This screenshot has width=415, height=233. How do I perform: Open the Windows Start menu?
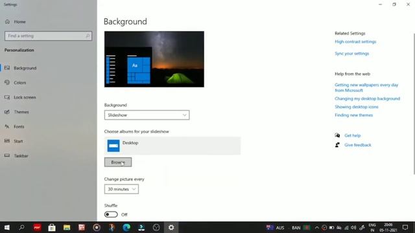(x=7, y=227)
